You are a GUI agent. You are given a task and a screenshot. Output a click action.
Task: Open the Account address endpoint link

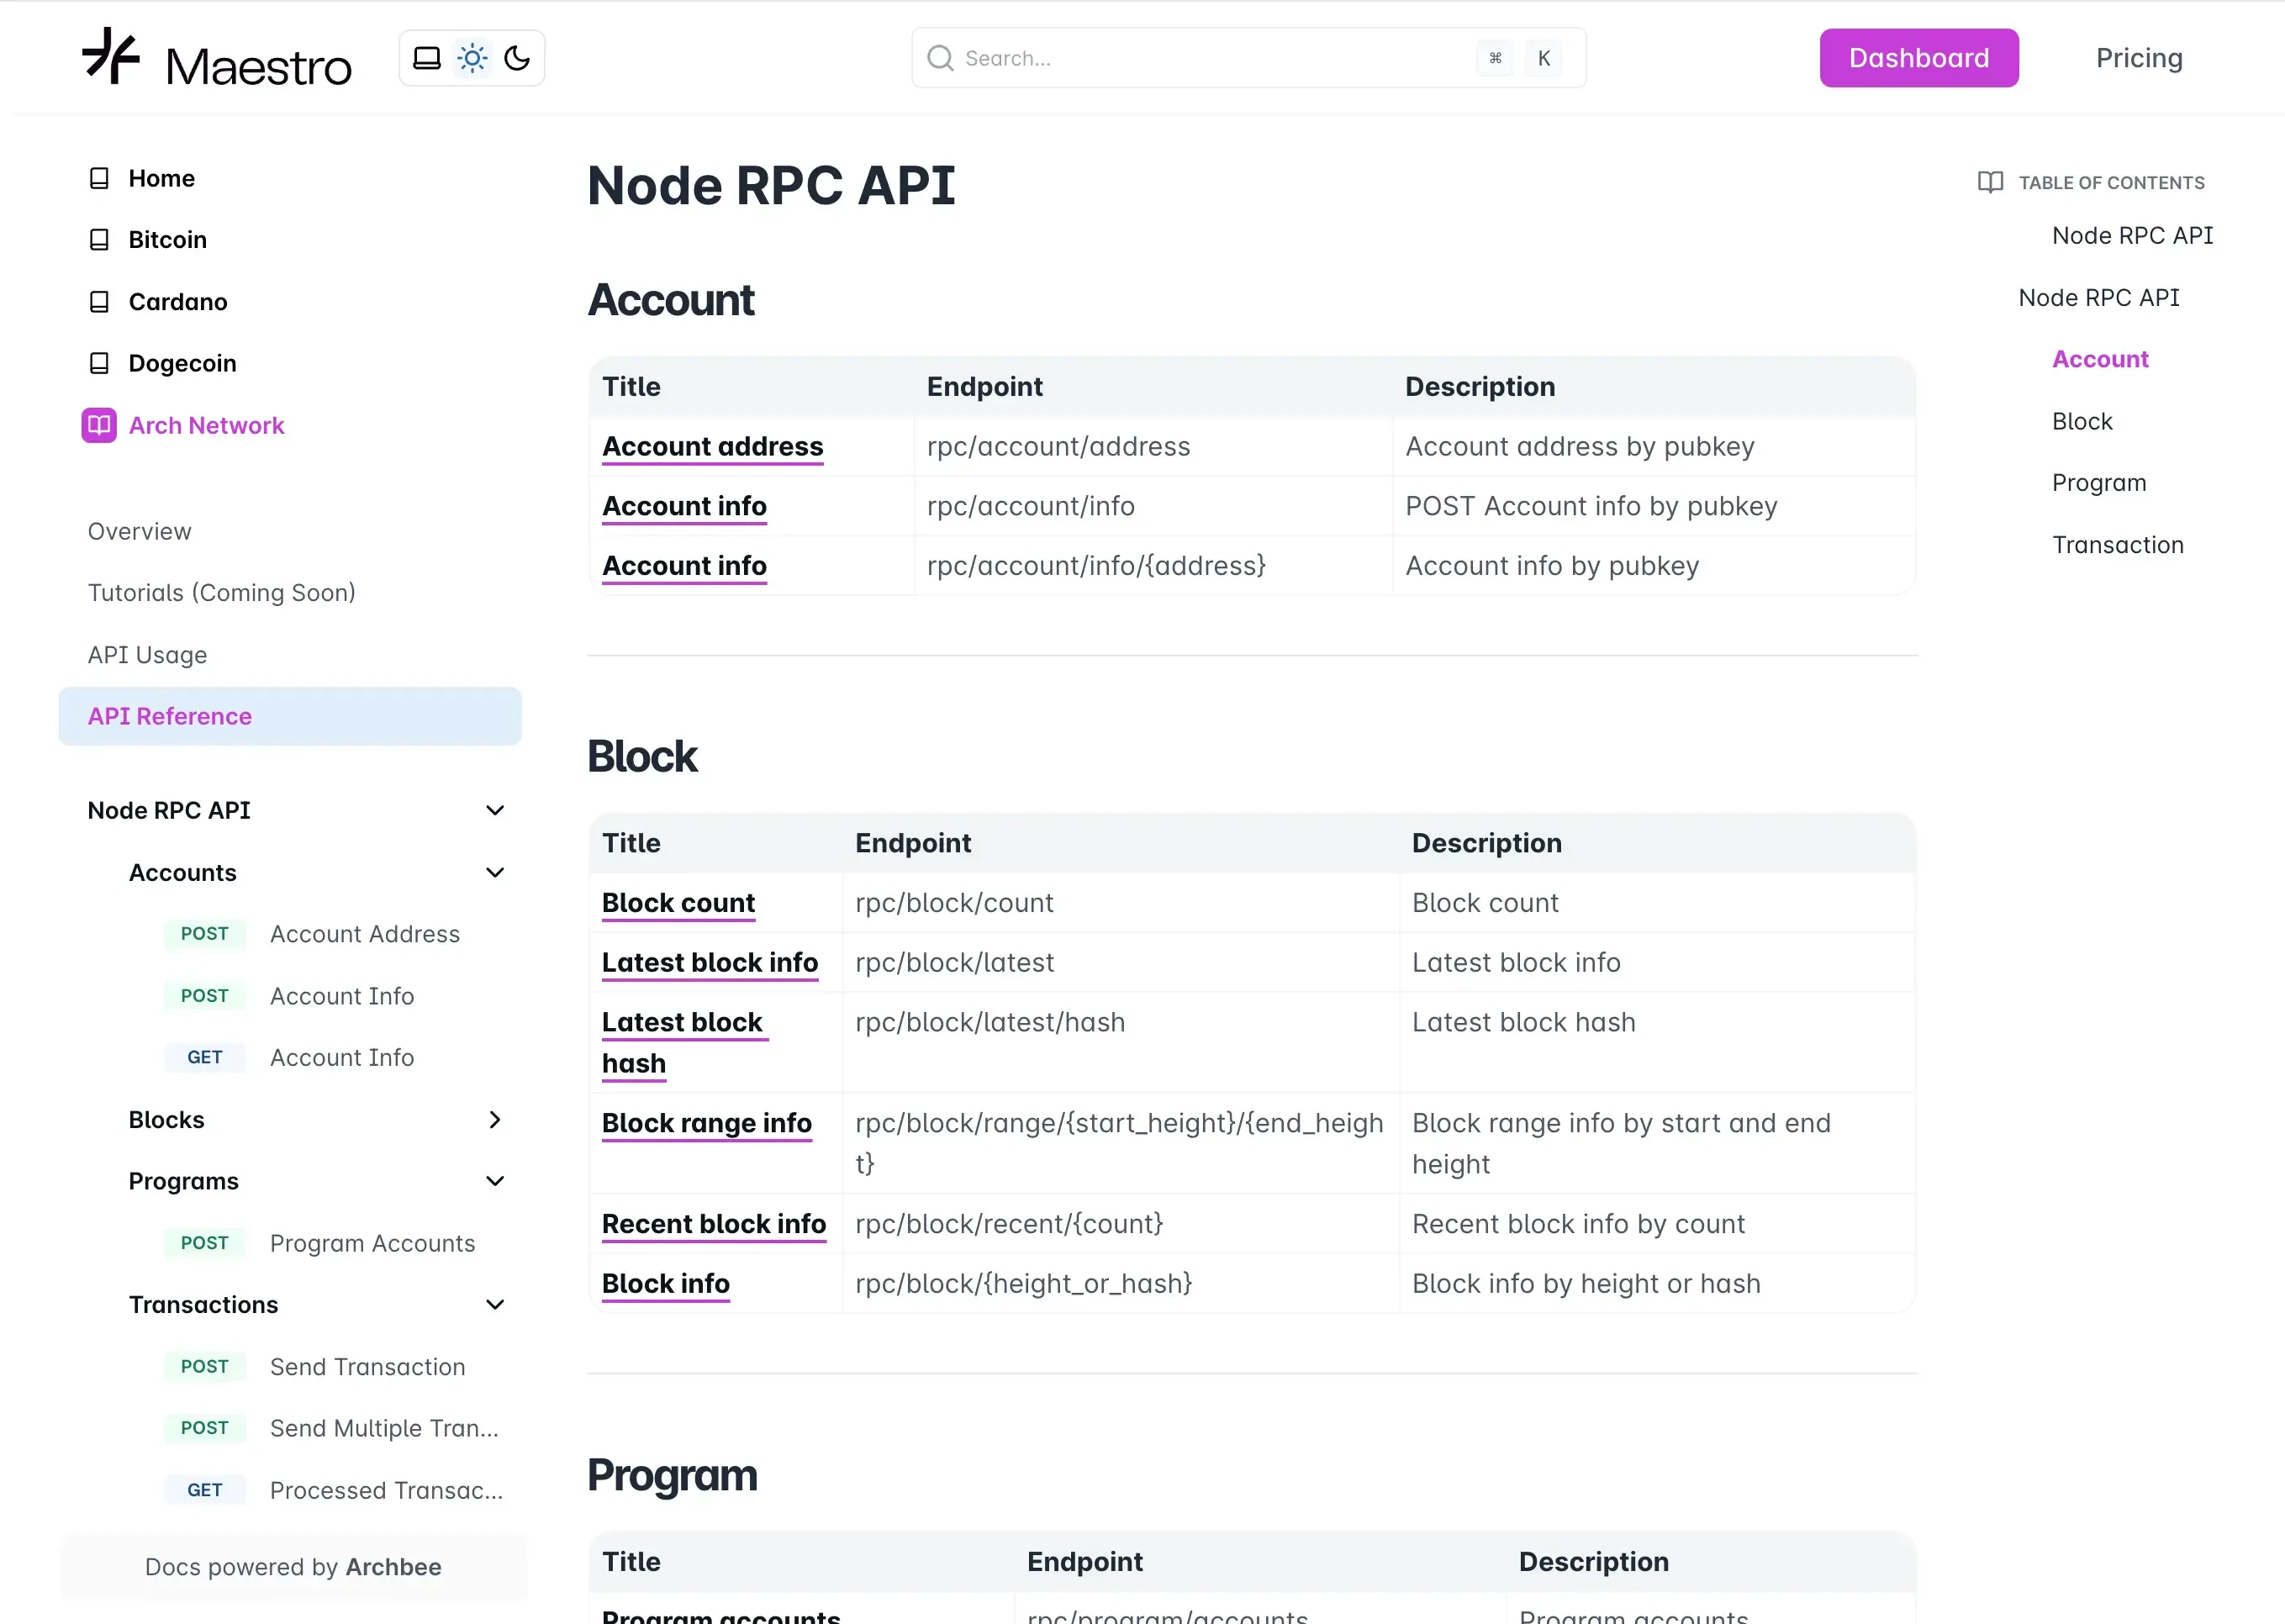(x=712, y=447)
